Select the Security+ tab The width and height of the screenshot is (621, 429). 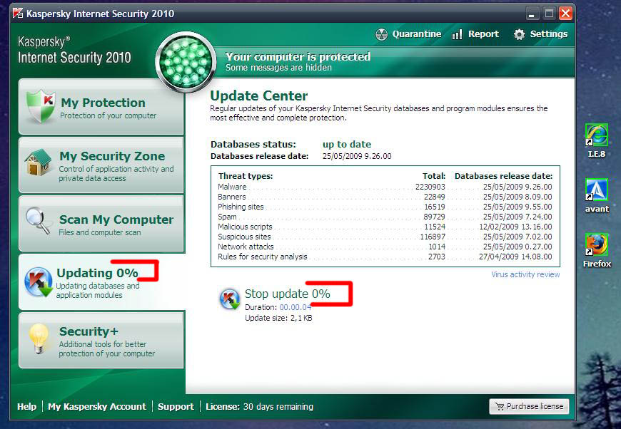pos(101,341)
